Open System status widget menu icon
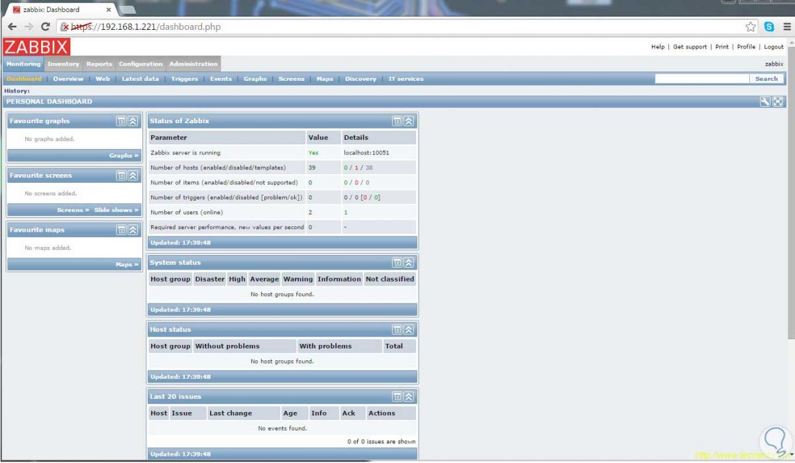This screenshot has width=795, height=463. coord(397,262)
